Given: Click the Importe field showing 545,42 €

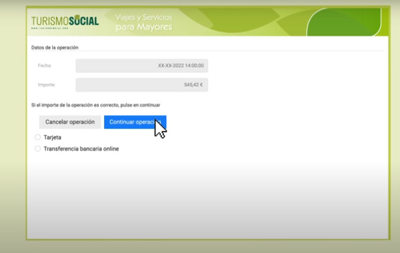Looking at the screenshot, I should pos(142,85).
